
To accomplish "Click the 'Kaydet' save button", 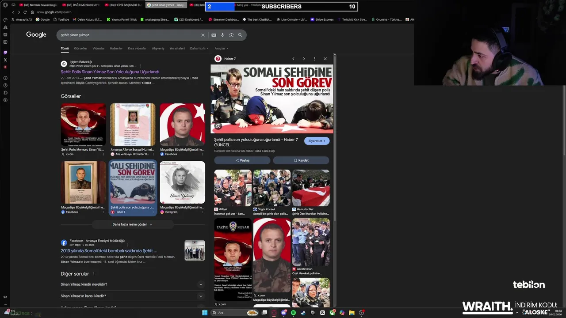I will (x=301, y=160).
